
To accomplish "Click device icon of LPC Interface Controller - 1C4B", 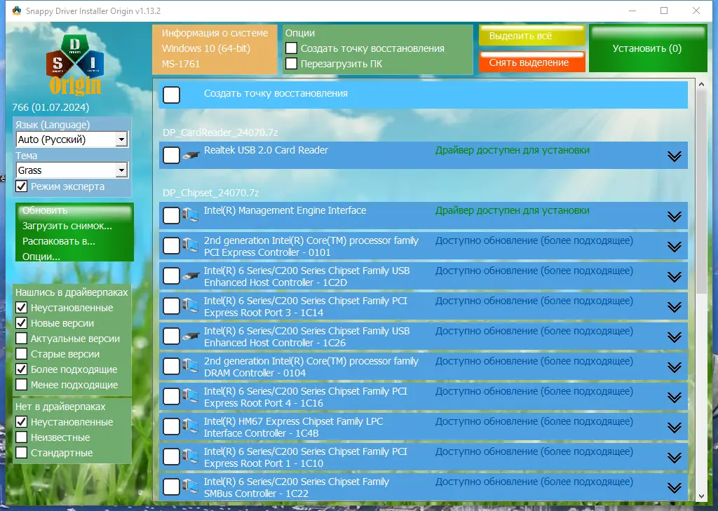I will click(x=191, y=427).
